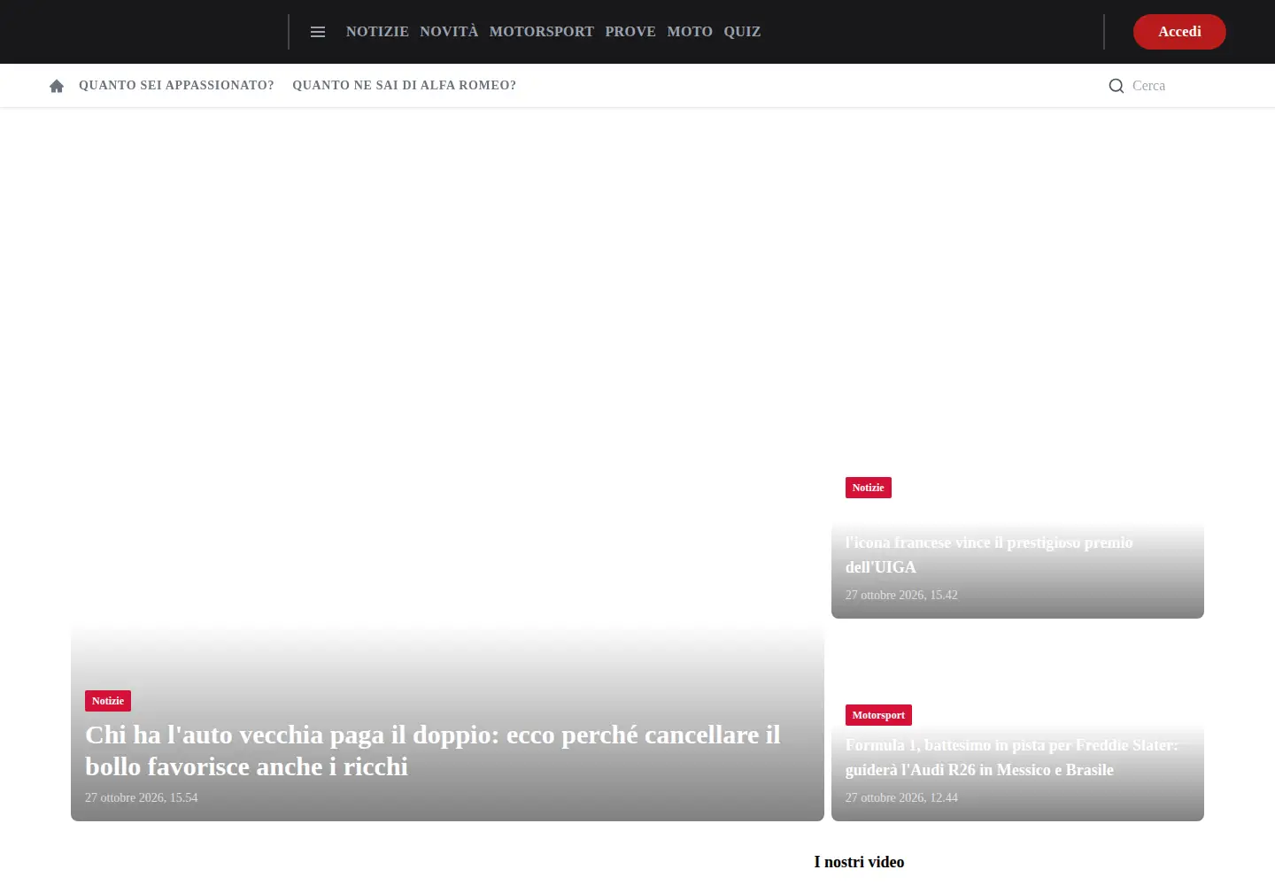Open the Notizie menu section

[377, 32]
